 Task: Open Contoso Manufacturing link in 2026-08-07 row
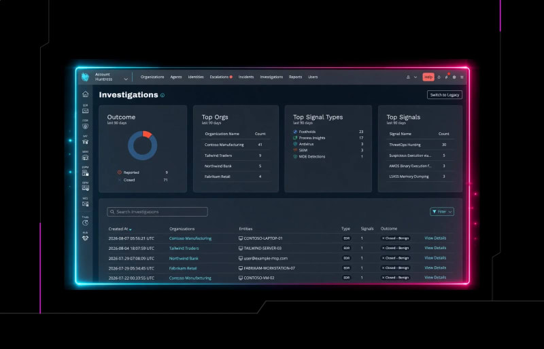pyautogui.click(x=190, y=238)
